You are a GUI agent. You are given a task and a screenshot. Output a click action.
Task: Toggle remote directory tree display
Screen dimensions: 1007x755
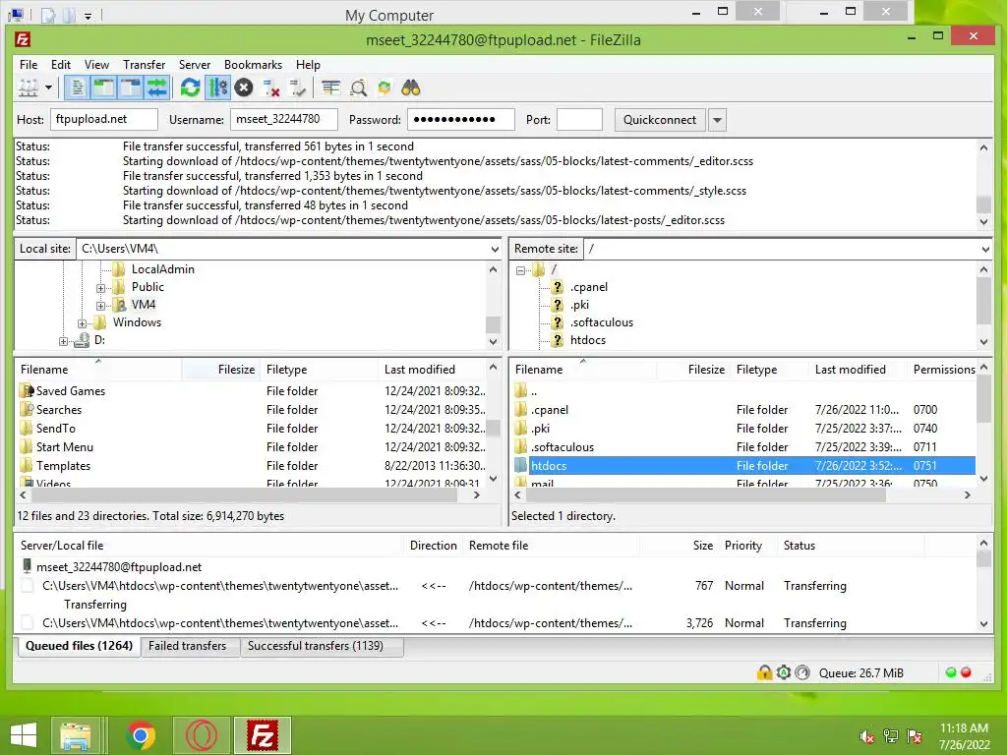(130, 87)
